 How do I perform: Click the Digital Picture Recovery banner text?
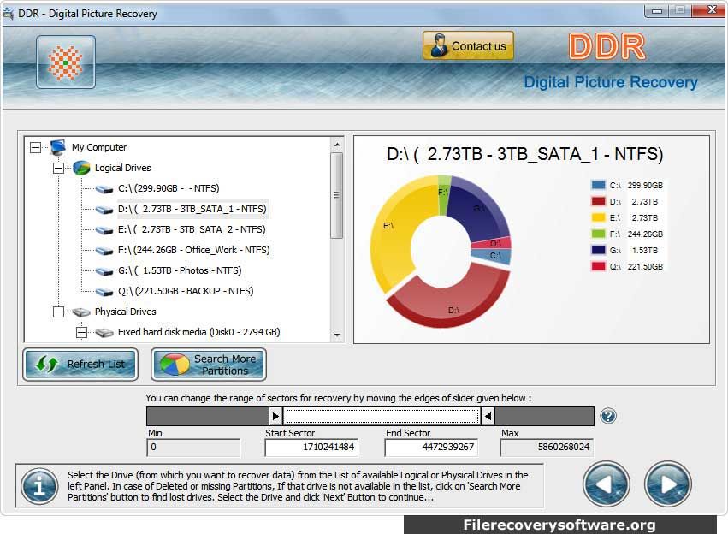(611, 82)
